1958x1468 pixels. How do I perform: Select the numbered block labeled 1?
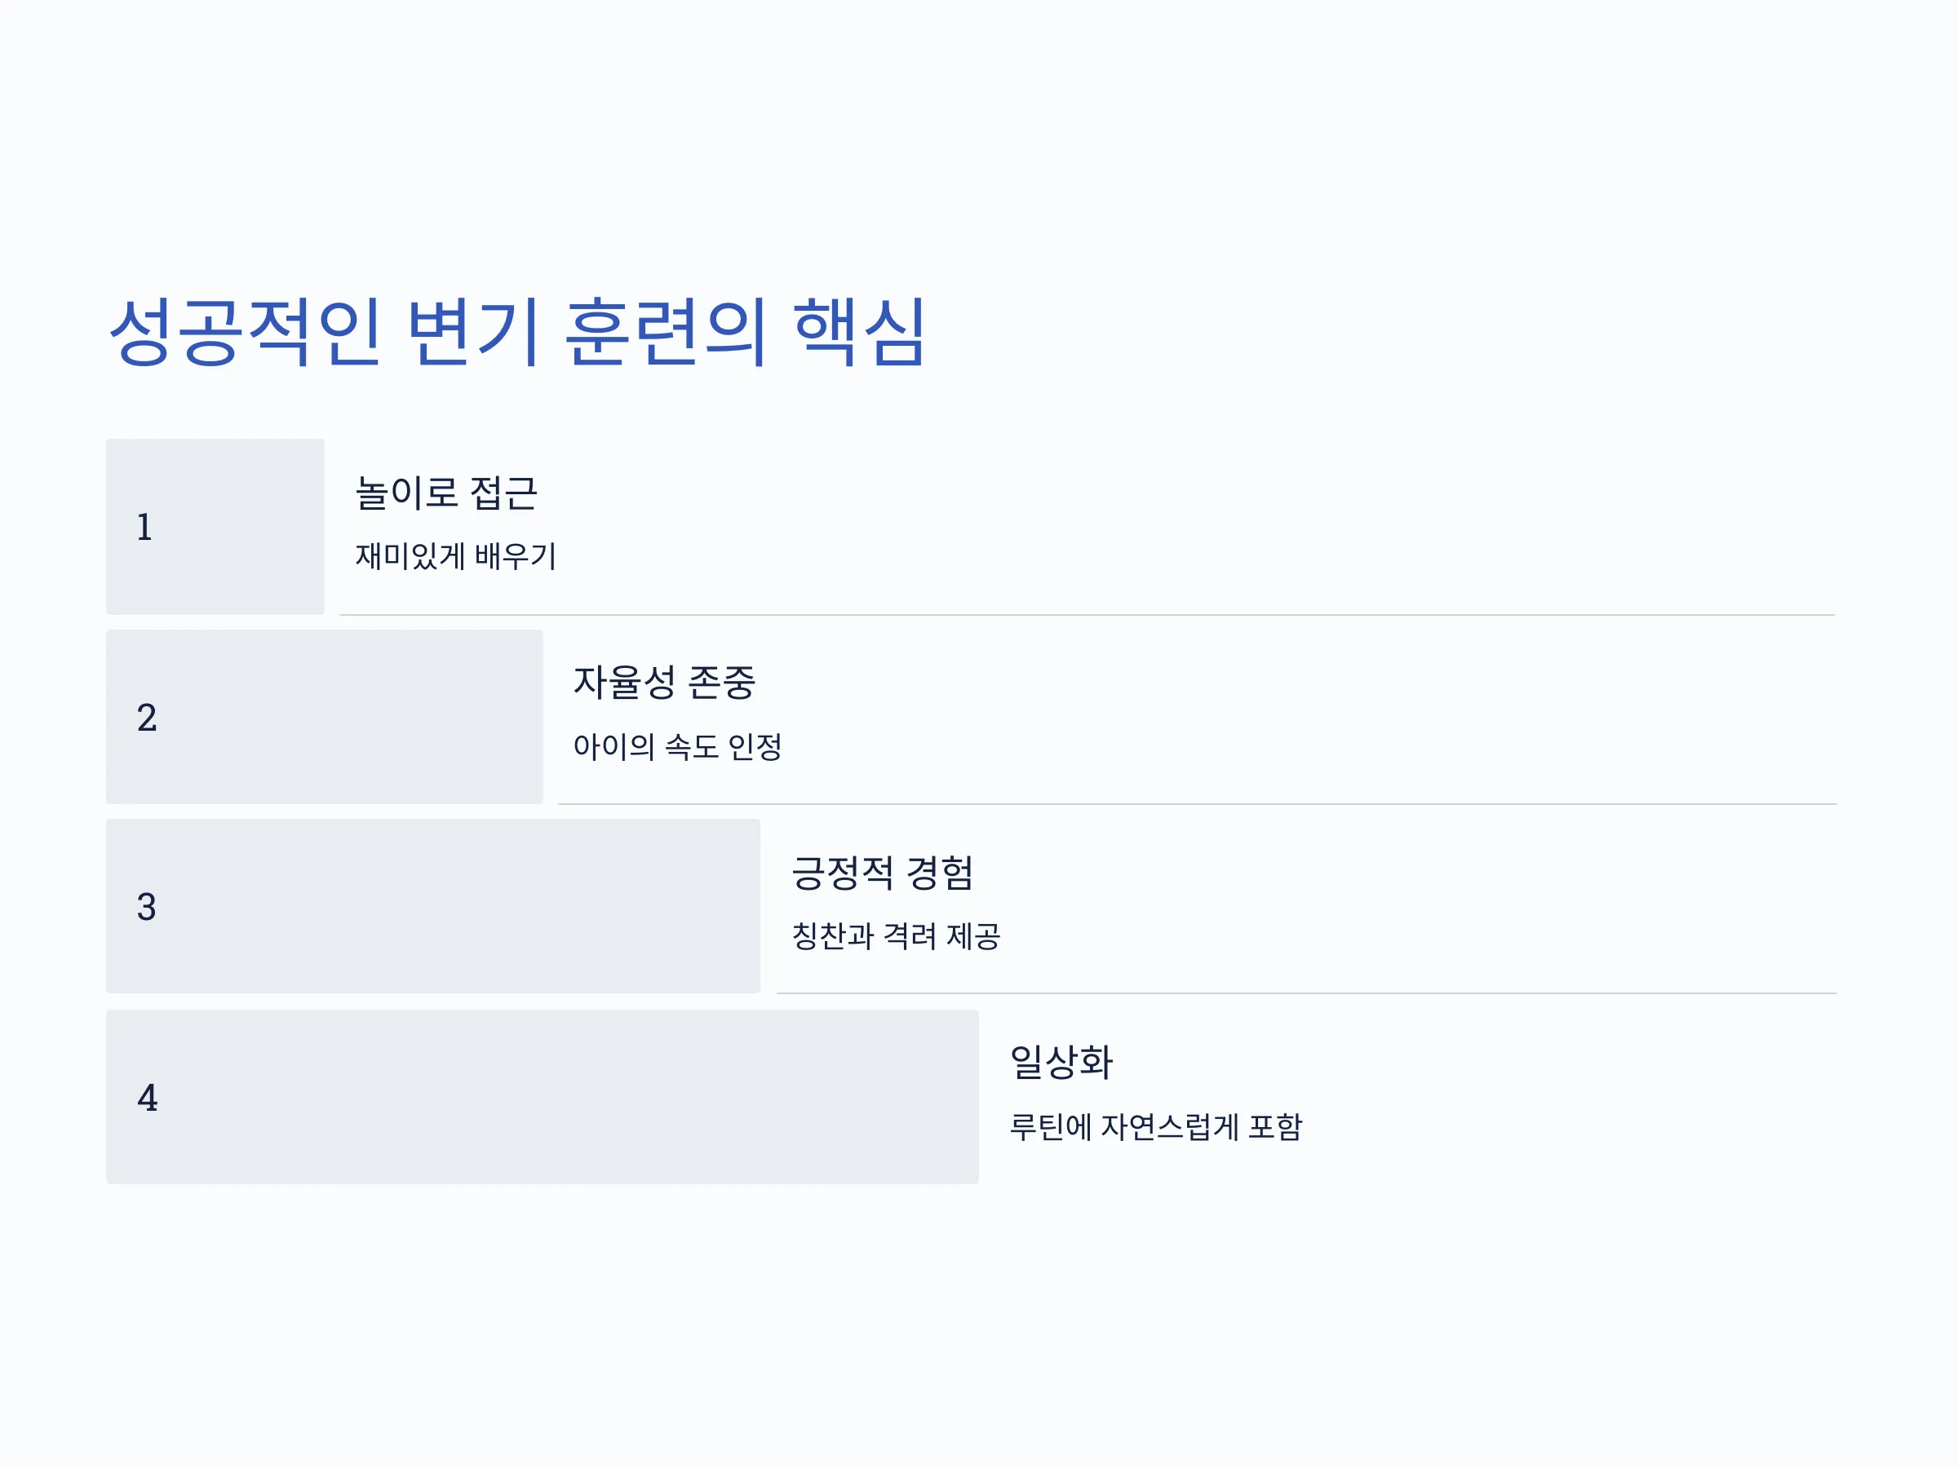click(215, 527)
